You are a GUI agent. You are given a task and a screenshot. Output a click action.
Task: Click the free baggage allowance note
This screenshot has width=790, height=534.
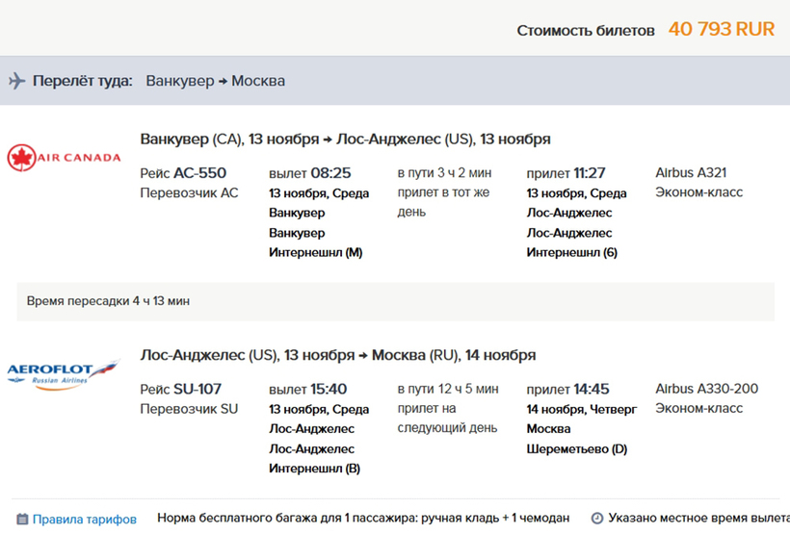pyautogui.click(x=363, y=519)
